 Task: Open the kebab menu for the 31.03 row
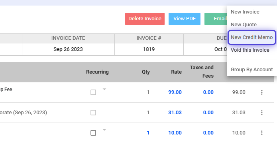[262, 113]
